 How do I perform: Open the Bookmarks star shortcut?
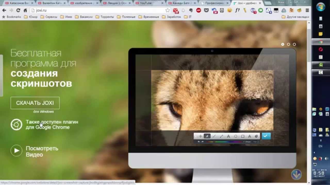[11, 17]
